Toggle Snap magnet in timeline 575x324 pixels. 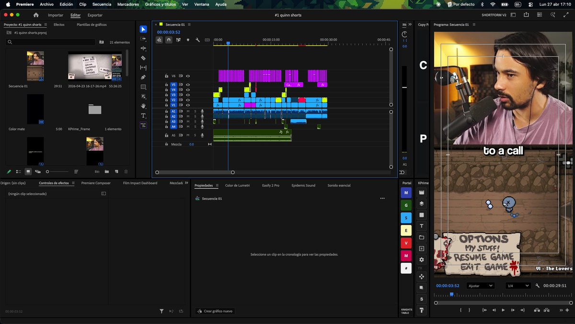click(x=169, y=40)
